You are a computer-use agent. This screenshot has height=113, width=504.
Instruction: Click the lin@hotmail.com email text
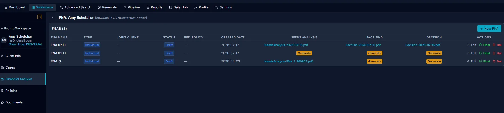tap(20, 40)
